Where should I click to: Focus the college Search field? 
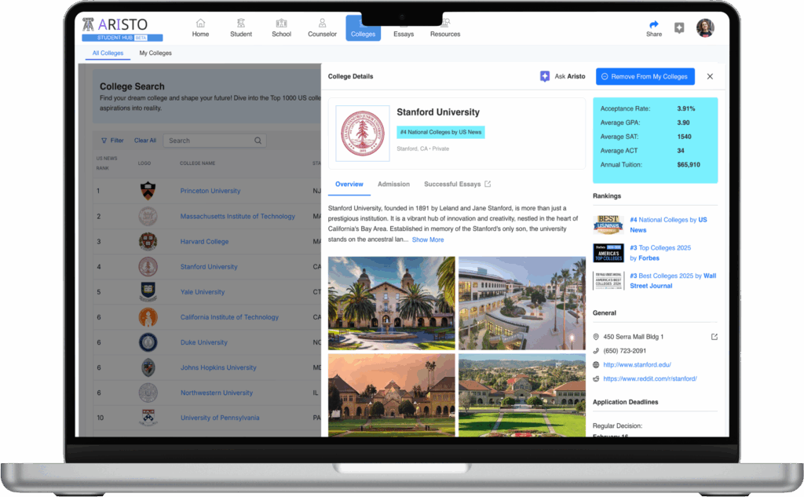click(214, 141)
